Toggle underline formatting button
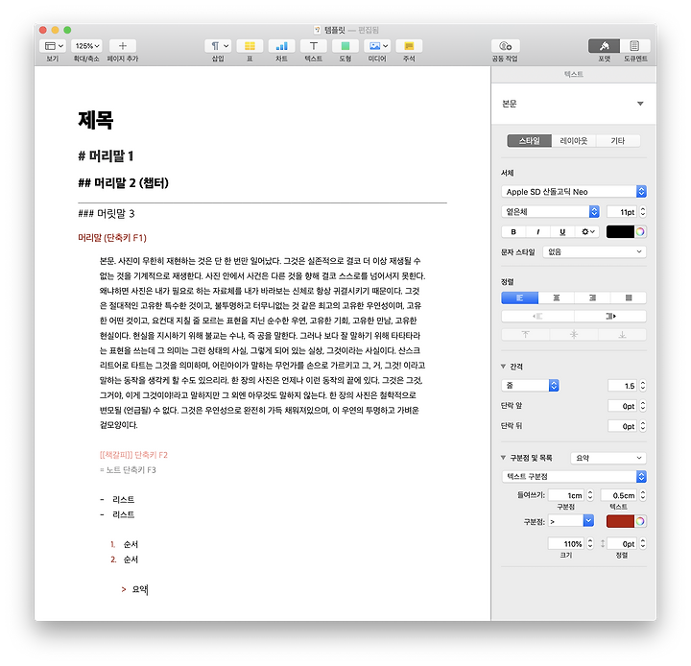 [562, 232]
